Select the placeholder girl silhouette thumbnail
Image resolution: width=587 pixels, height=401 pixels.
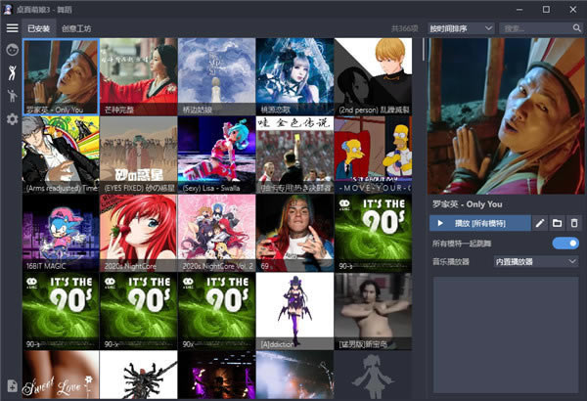click(x=374, y=376)
